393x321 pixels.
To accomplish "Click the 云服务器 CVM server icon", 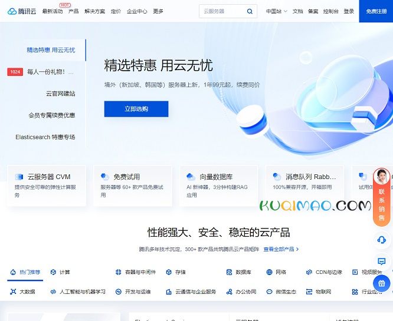I will coord(19,177).
